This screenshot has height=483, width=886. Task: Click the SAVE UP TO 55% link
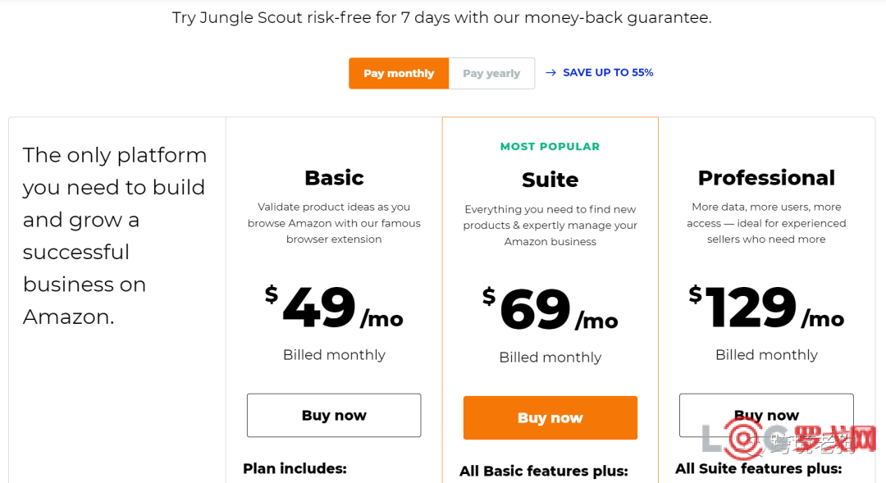[608, 72]
